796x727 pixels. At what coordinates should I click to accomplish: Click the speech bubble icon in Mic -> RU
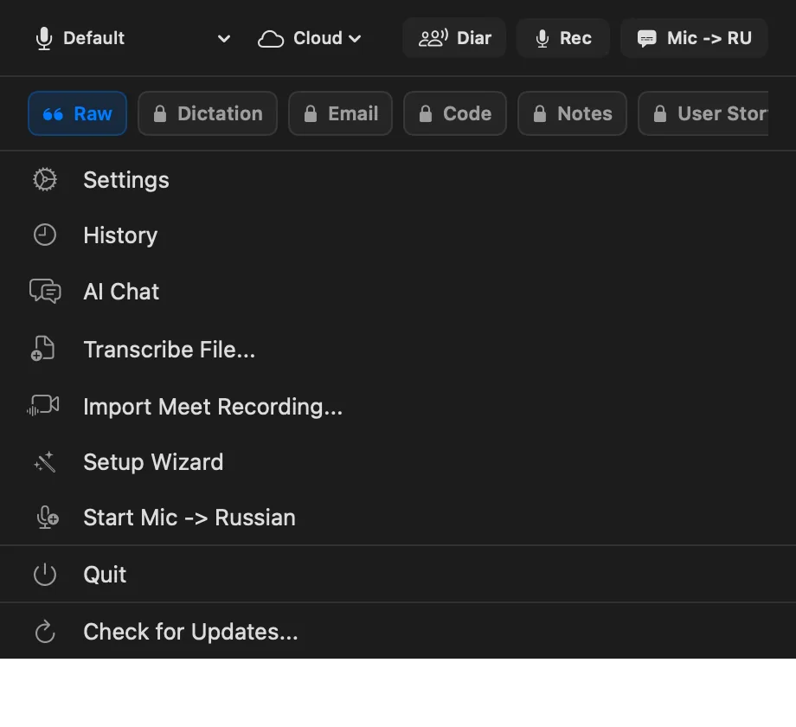pos(647,39)
